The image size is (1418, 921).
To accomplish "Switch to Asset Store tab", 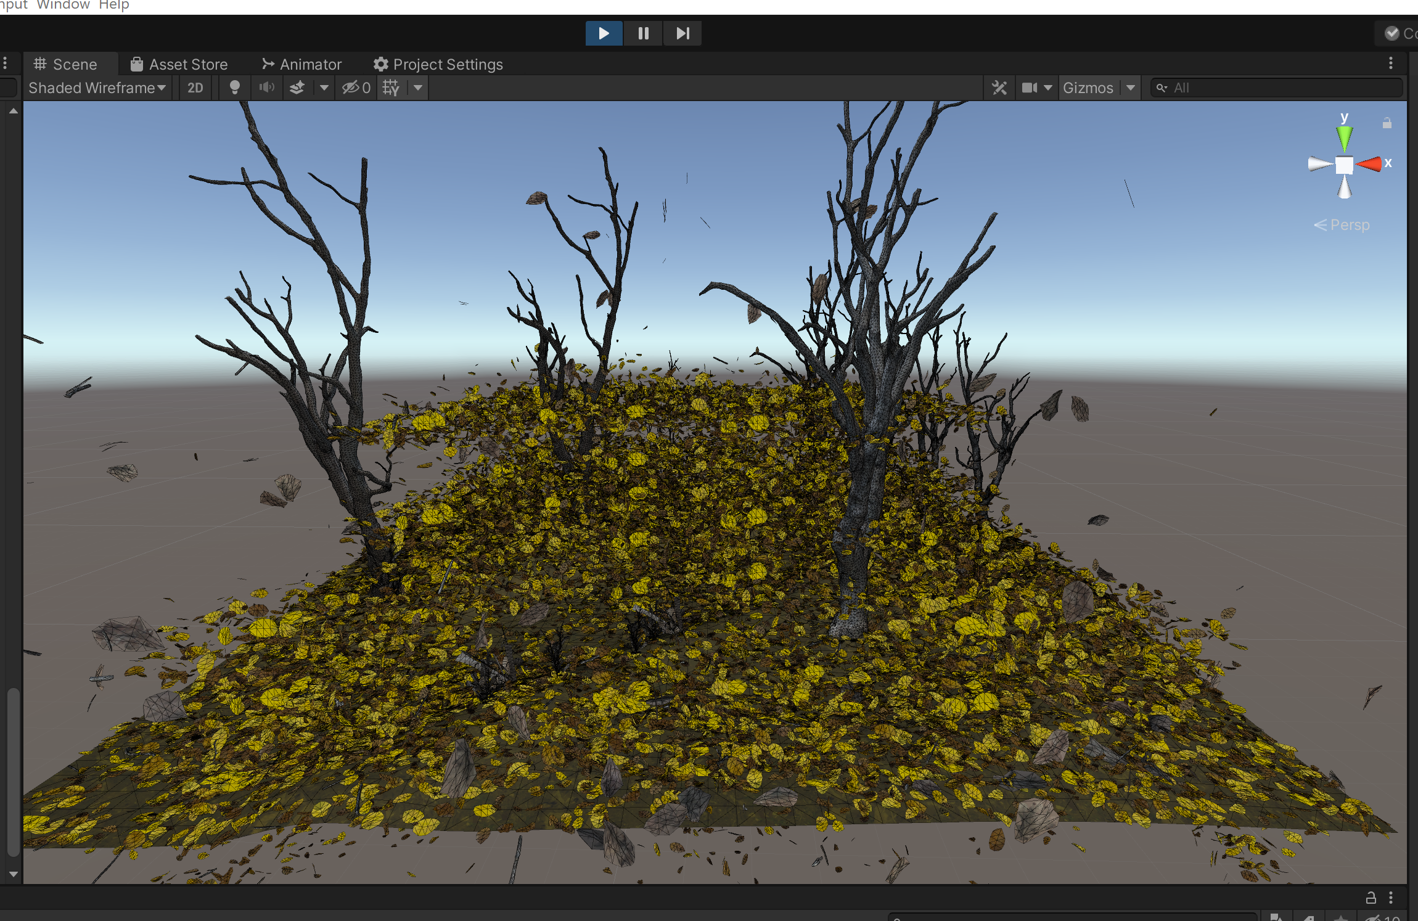I will coord(179,64).
